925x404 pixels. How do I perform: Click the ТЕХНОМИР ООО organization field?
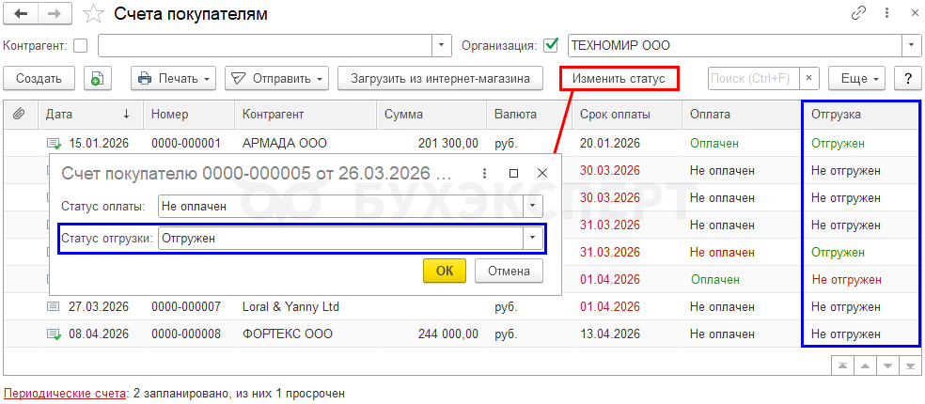pos(734,45)
